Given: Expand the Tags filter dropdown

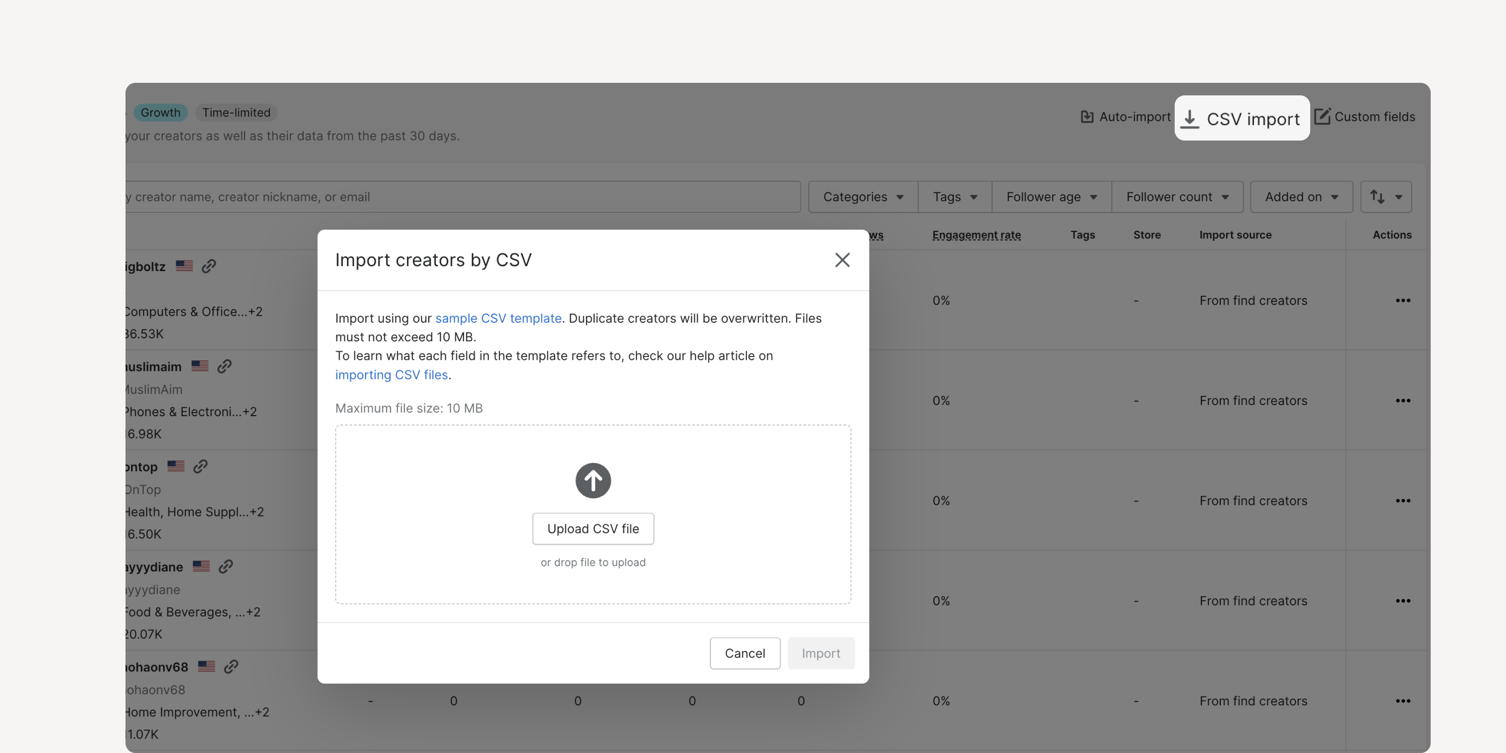Looking at the screenshot, I should (x=955, y=197).
